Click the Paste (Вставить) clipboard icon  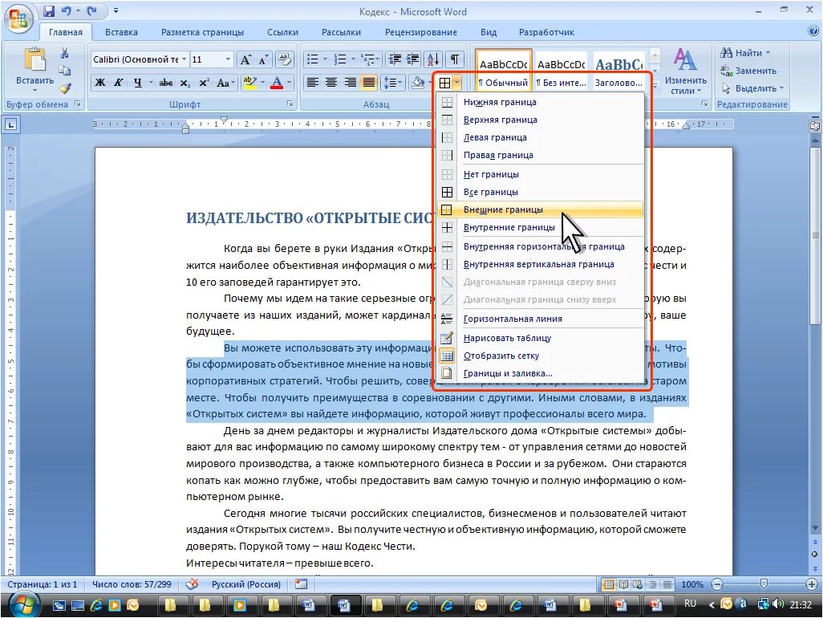[34, 60]
